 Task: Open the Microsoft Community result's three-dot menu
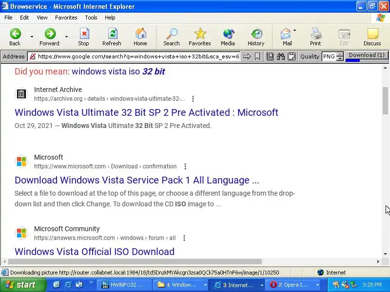click(184, 238)
